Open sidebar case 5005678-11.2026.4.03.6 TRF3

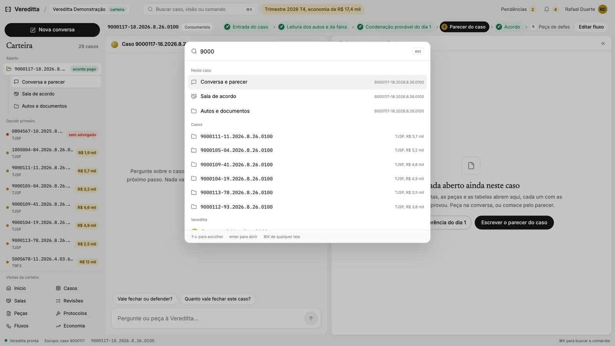[52, 262]
